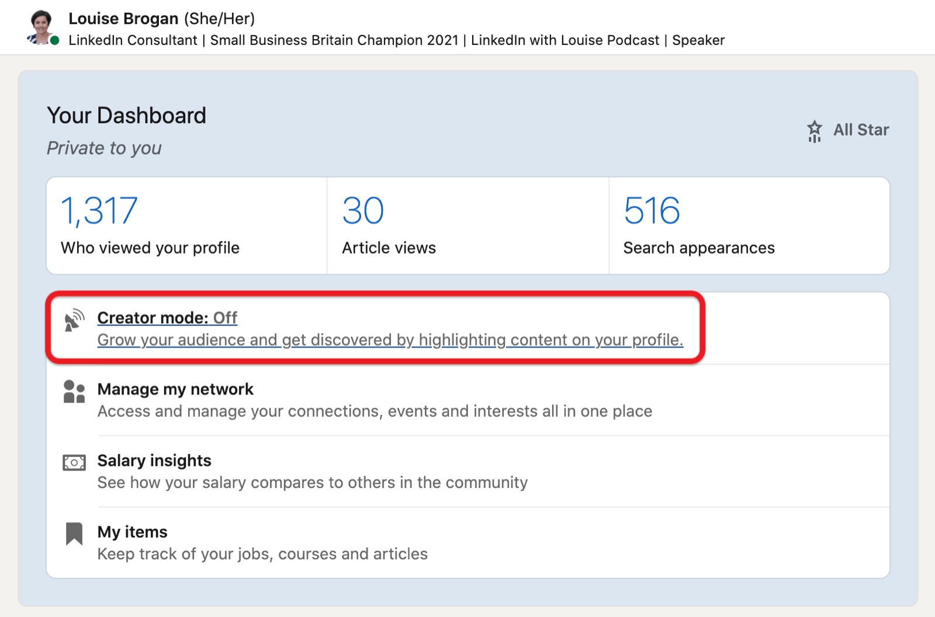Open My items
This screenshot has height=617, width=935.
point(132,532)
